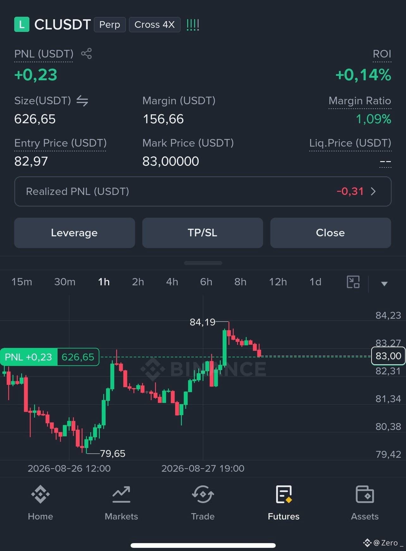The height and width of the screenshot is (551, 406).
Task: Open Realized PNL details chevron
Action: click(373, 191)
